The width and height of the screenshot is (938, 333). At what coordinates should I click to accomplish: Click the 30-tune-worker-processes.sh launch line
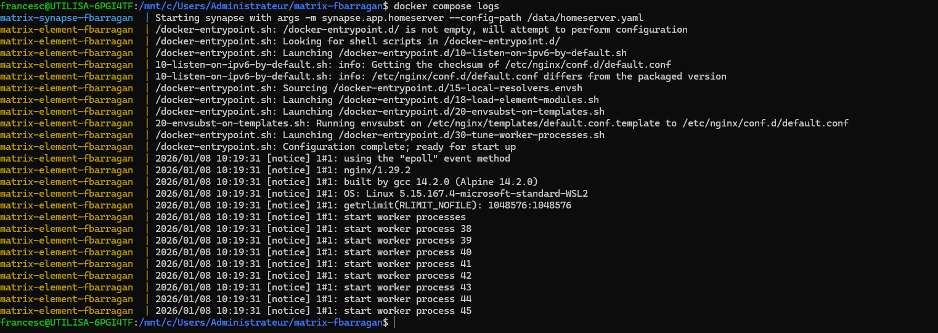pos(380,135)
